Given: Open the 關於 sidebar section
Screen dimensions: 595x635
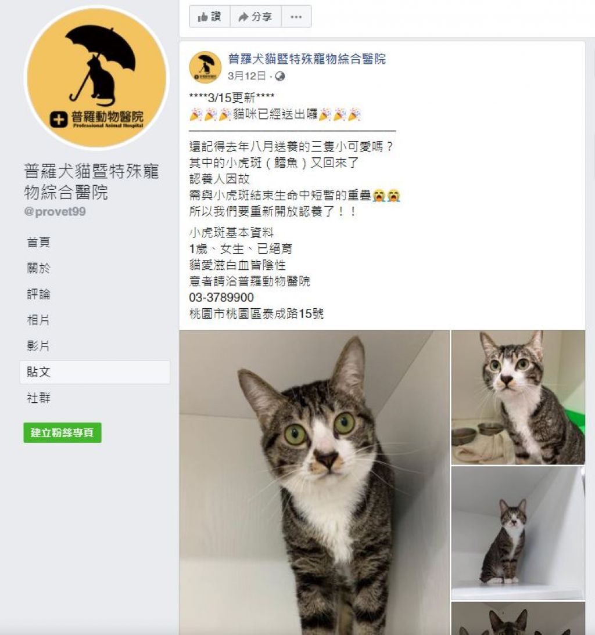Looking at the screenshot, I should [x=38, y=268].
